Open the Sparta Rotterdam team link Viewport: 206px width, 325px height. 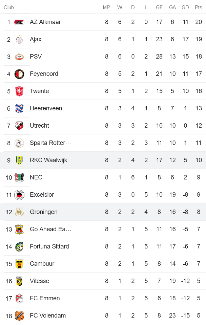pyautogui.click(x=50, y=143)
